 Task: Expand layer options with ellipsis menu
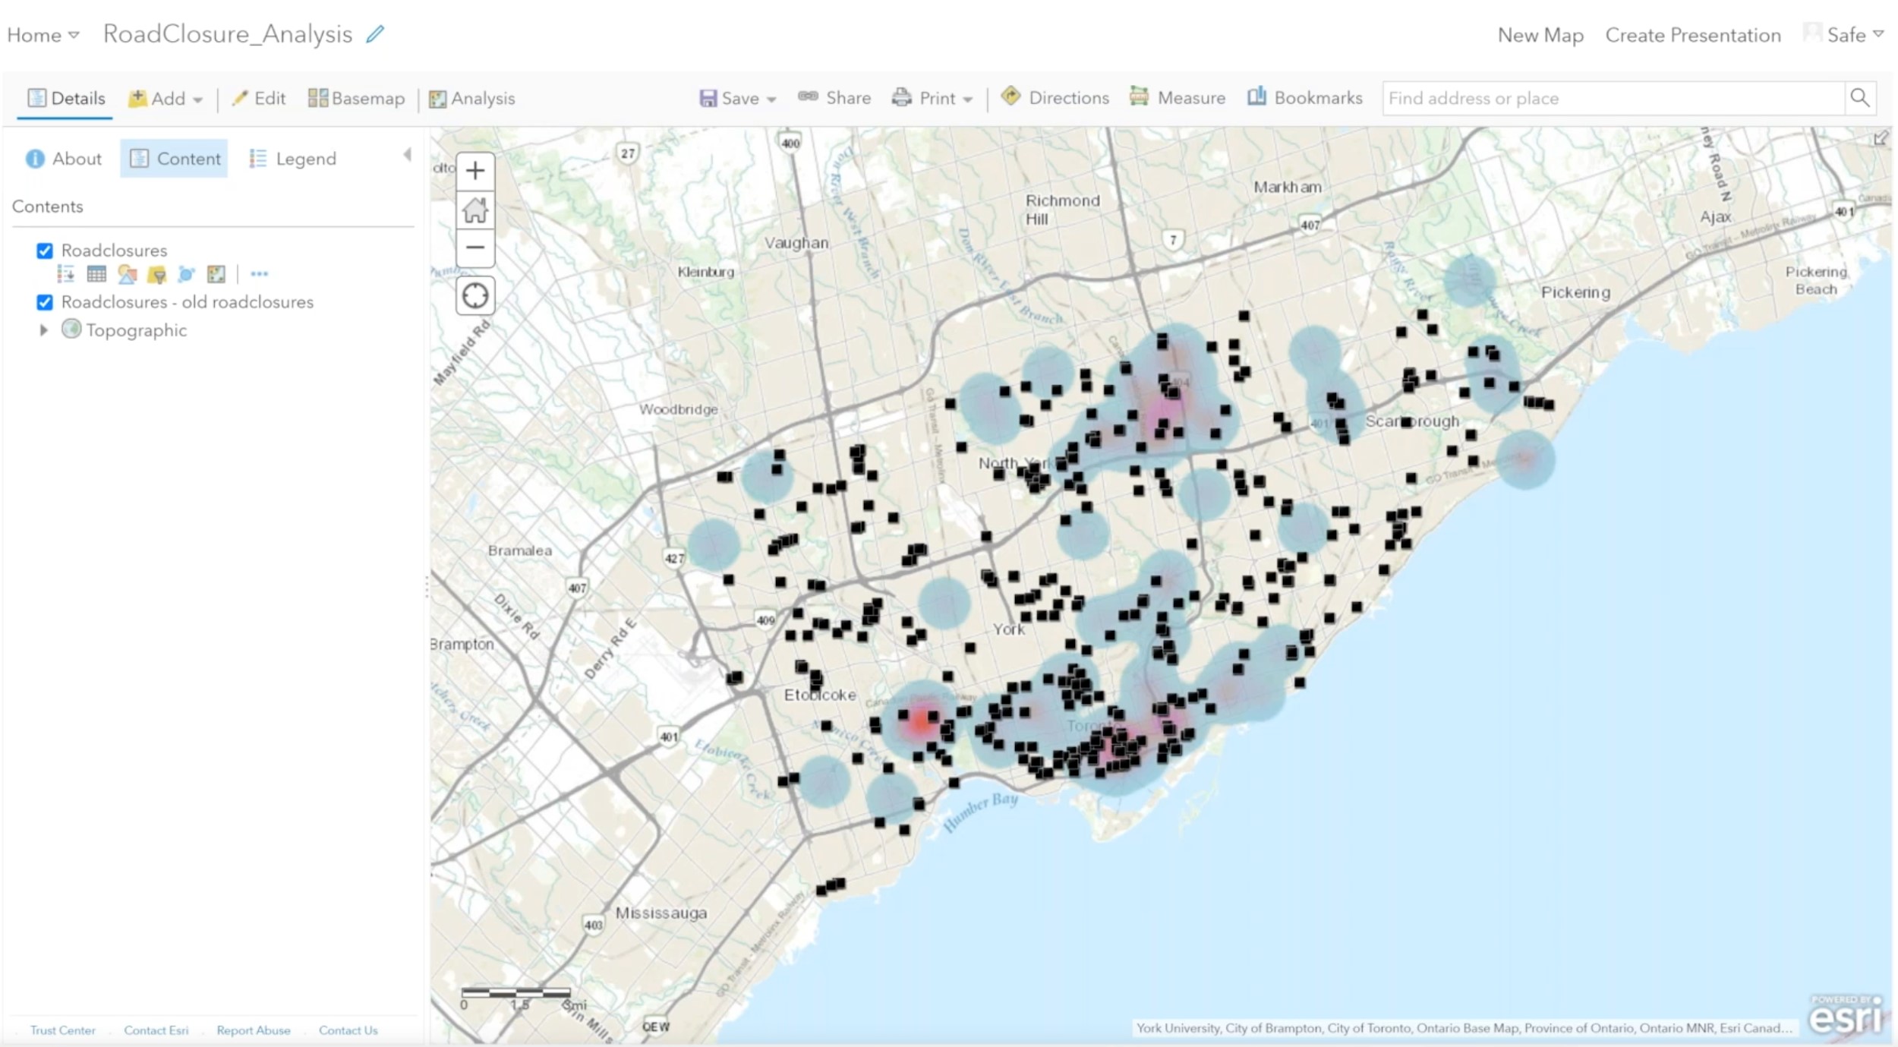(x=257, y=275)
